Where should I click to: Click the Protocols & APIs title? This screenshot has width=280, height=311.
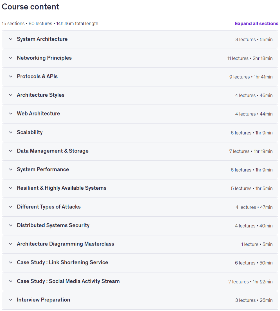(37, 76)
